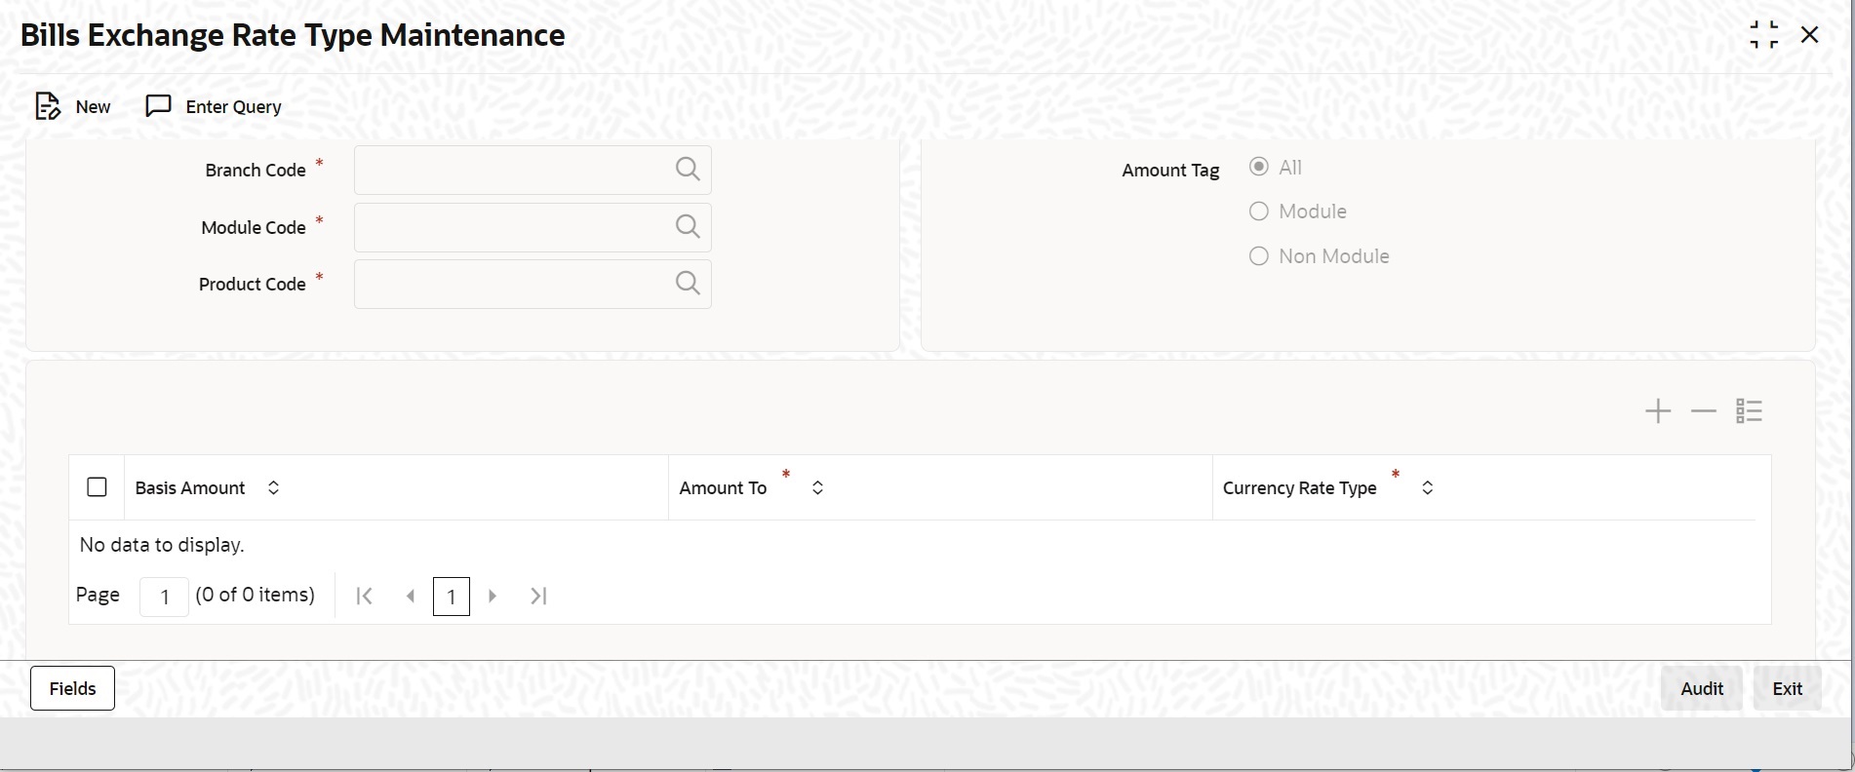Image resolution: width=1855 pixels, height=772 pixels.
Task: Sort by Currency Rate Type column arrows
Action: pos(1427,487)
